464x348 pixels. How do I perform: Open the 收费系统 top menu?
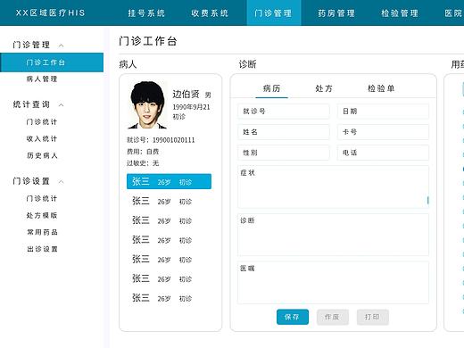(210, 13)
